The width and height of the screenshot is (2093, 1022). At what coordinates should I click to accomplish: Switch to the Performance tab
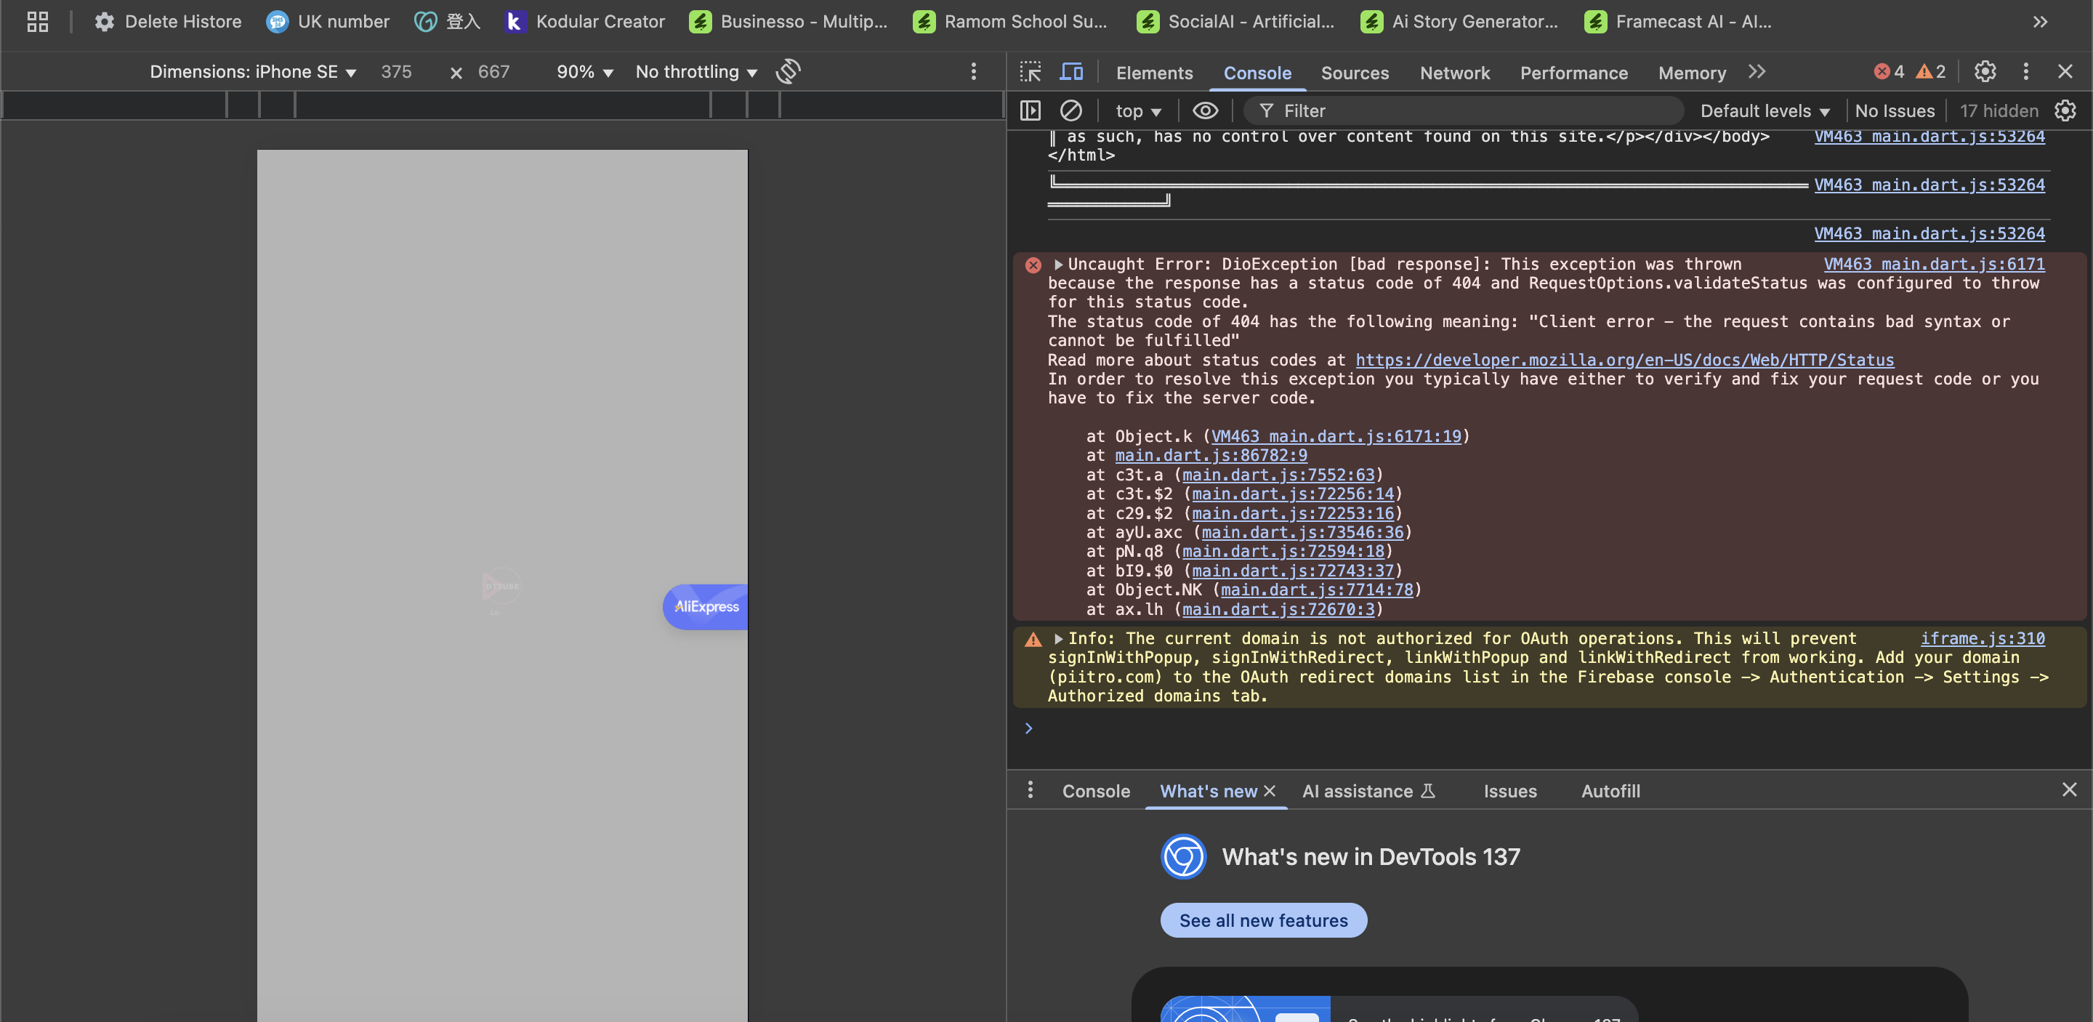1574,73
